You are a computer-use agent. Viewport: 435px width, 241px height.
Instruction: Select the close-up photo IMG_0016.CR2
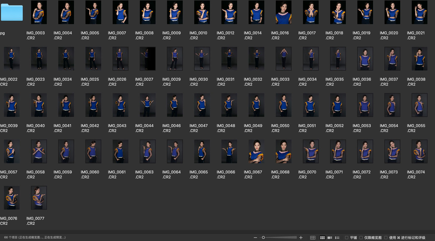[x=284, y=12]
